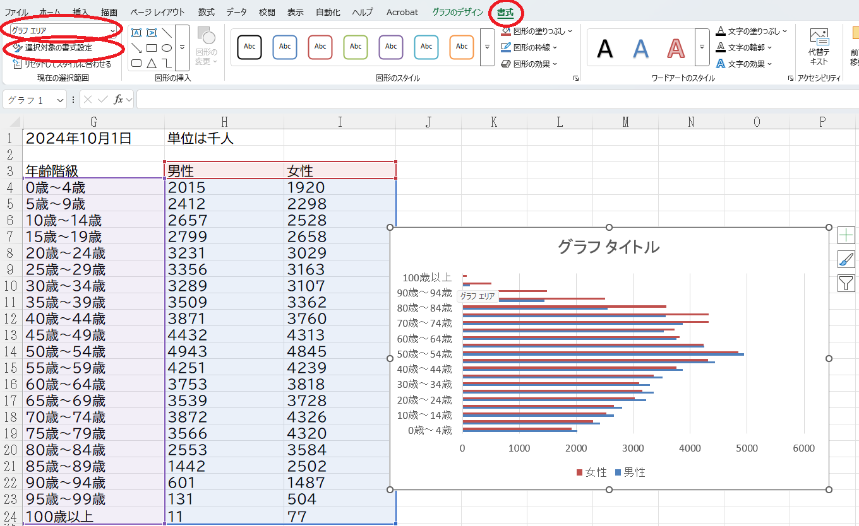859x526 pixels.
Task: Switch to the ページ レイアウト tab
Action: click(158, 12)
